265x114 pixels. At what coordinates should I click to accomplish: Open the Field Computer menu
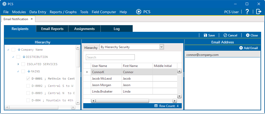[x=104, y=12]
